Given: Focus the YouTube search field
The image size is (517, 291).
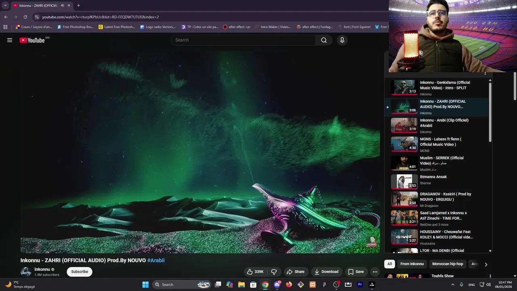Looking at the screenshot, I should pyautogui.click(x=243, y=40).
